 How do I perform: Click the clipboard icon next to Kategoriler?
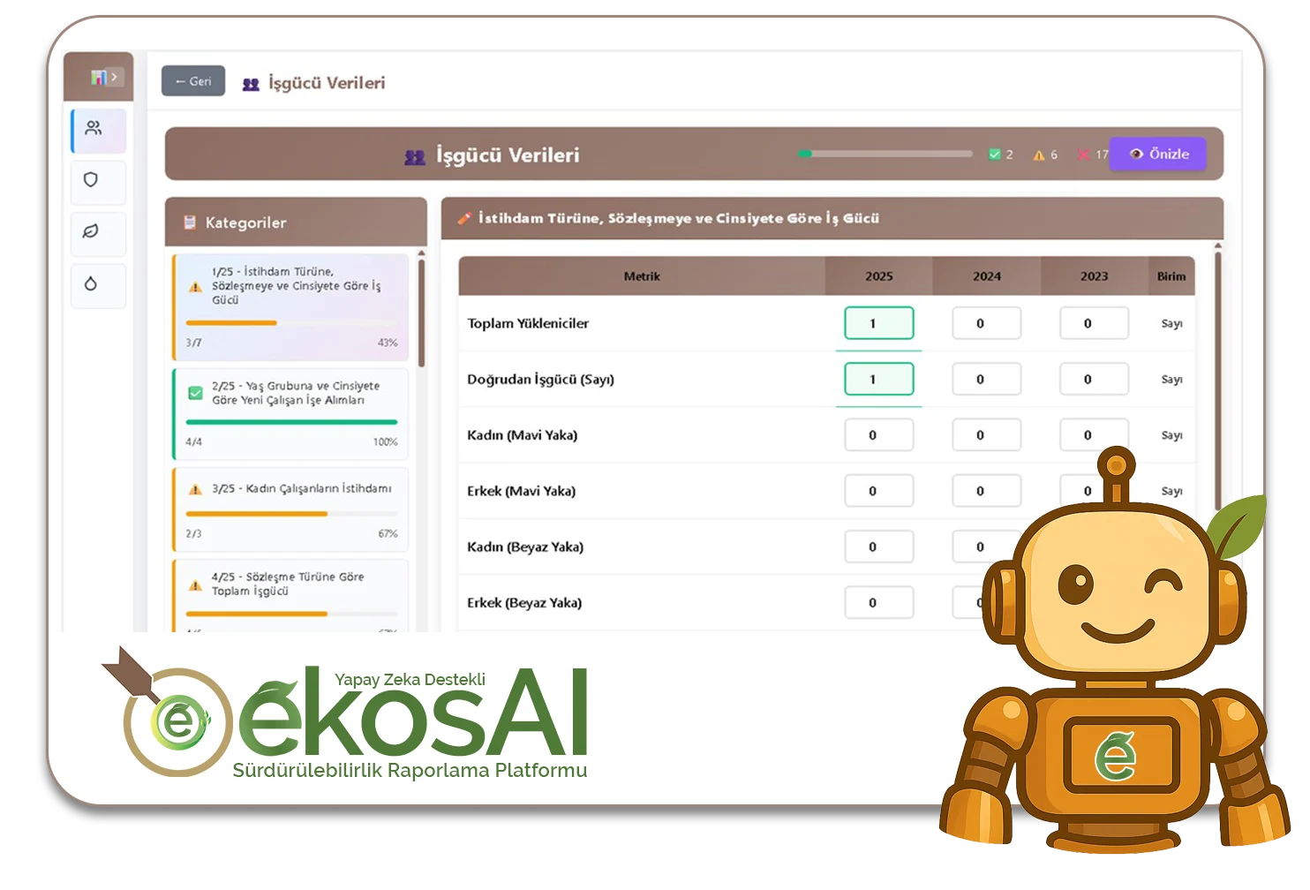tap(189, 222)
